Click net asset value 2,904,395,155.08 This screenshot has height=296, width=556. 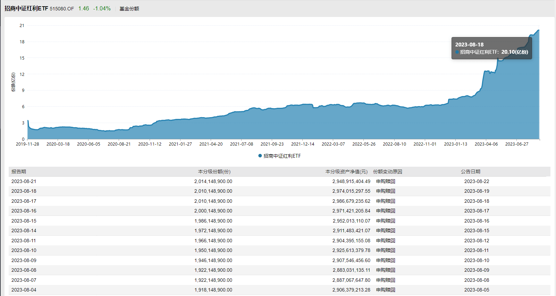point(351,241)
